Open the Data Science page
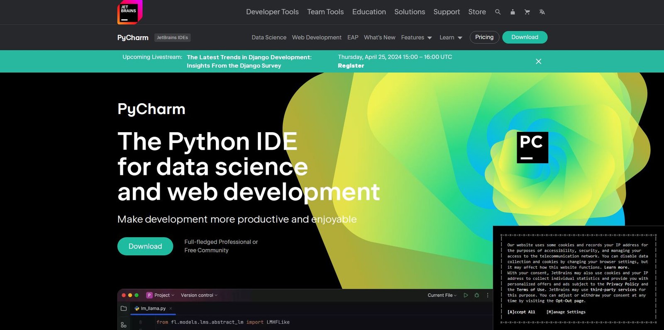 pos(269,37)
